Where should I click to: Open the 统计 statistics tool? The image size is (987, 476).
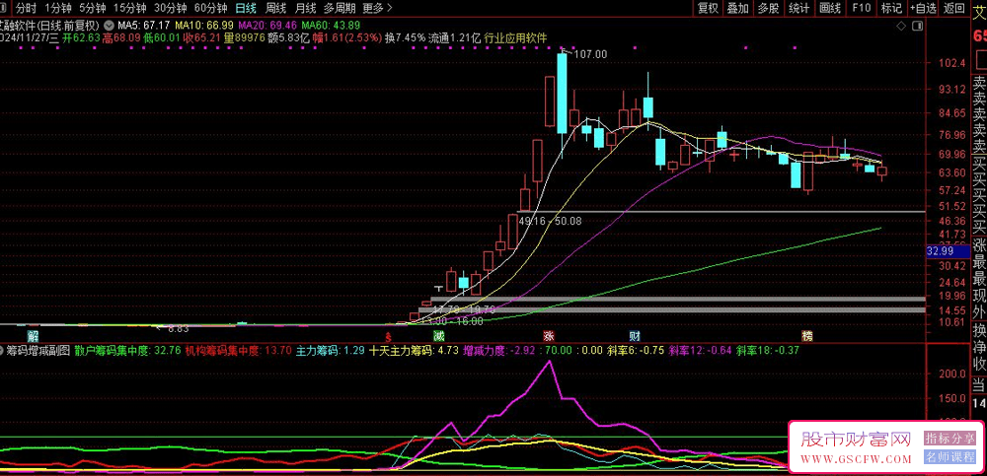pyautogui.click(x=799, y=8)
